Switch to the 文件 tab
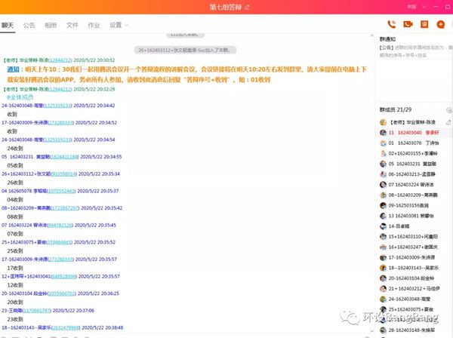Image resolution: width=453 pixels, height=338 pixels. 72,25
